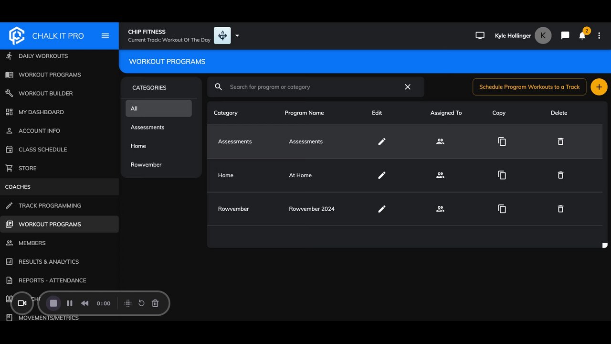Expand the current track dropdown arrow
611x344 pixels.
(x=237, y=36)
